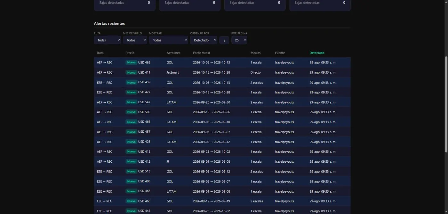Click the EZE → REC route in the USD 459 row
448x214 pixels.
coord(104,82)
